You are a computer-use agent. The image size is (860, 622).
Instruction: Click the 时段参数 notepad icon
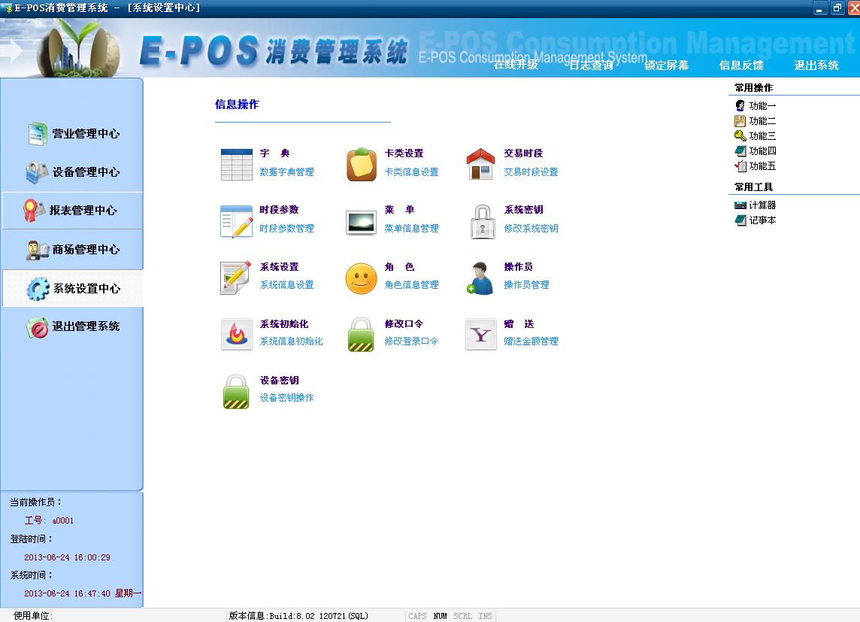pos(237,222)
